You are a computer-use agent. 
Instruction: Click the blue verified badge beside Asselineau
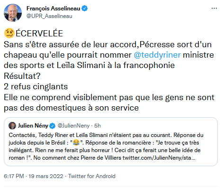[x=85, y=9]
